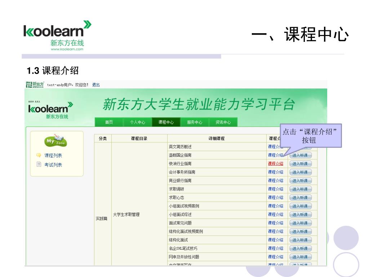369x277 pixels.
Task: Click 进入听课 for 求职调研
Action: [x=300, y=189]
